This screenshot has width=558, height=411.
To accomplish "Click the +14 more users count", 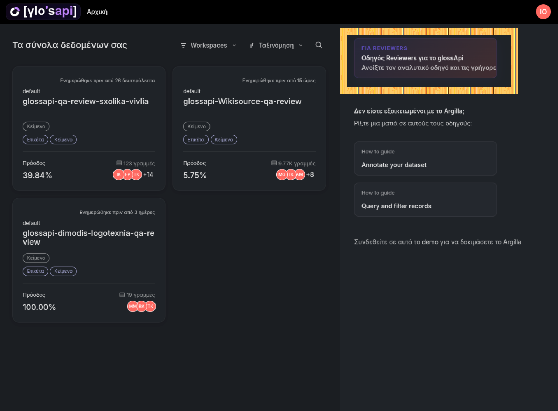I will 148,174.
